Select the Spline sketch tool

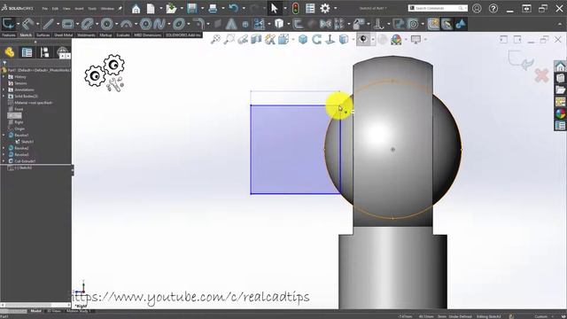pos(159,24)
